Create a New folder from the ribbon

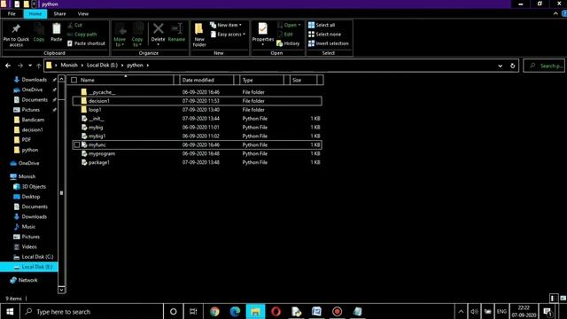point(199,35)
